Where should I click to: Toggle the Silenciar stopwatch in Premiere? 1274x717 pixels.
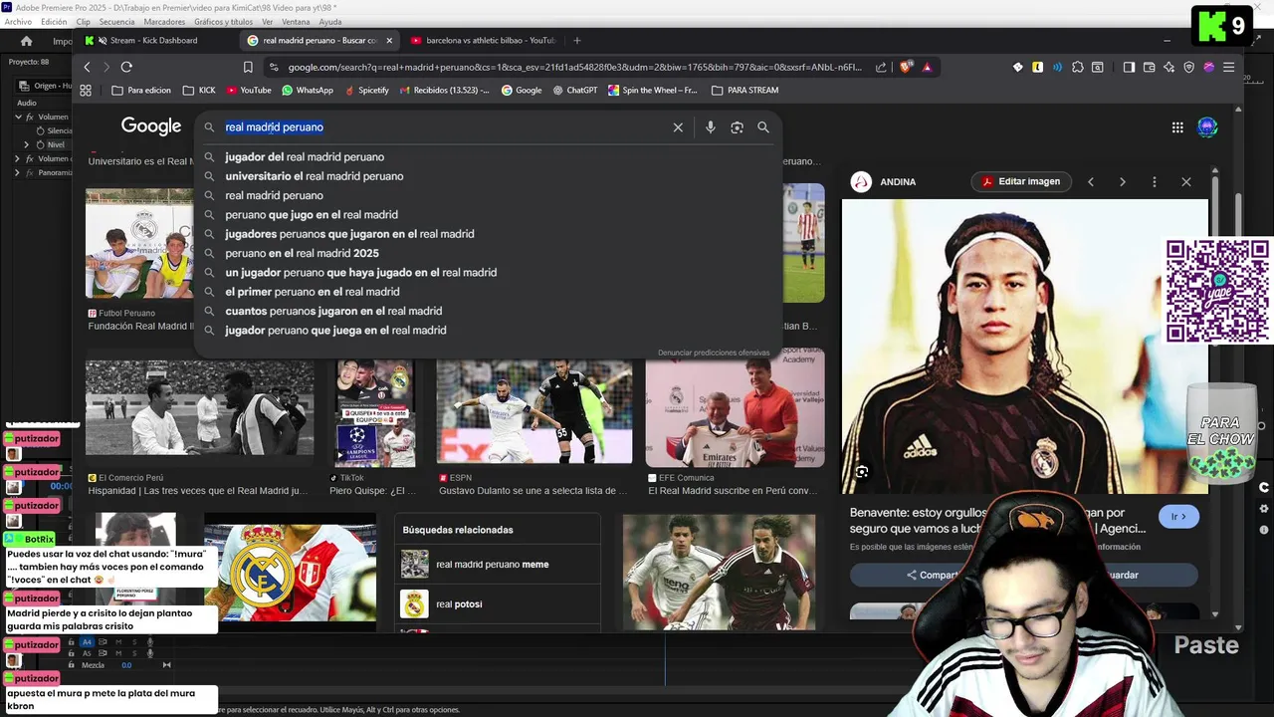(x=42, y=130)
